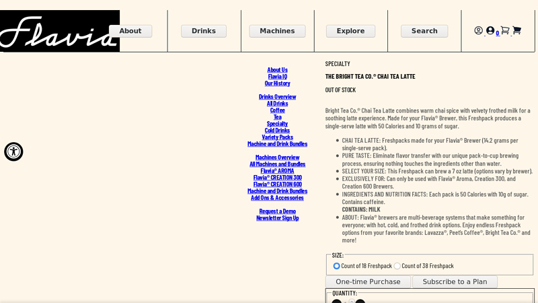Open the Explore menu
The height and width of the screenshot is (303, 538).
(x=350, y=31)
